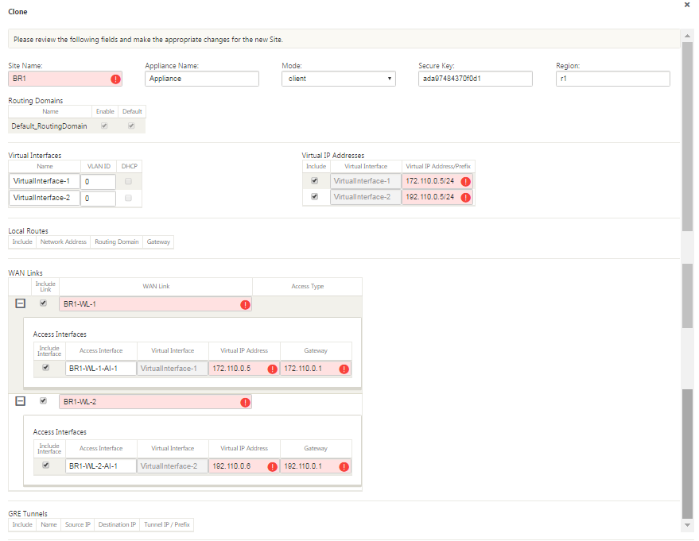Click error icon next to 172.110.0.5 Virtual IP

click(x=273, y=369)
